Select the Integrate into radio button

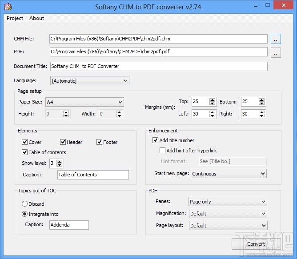pos(24,214)
